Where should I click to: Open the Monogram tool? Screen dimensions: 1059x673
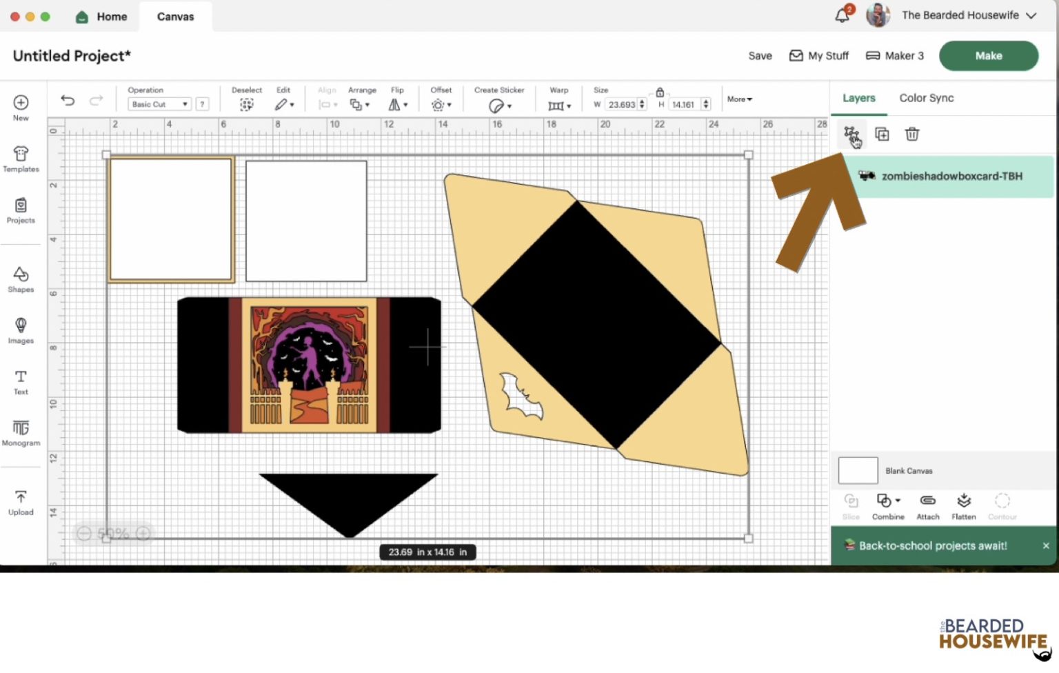[x=21, y=433]
